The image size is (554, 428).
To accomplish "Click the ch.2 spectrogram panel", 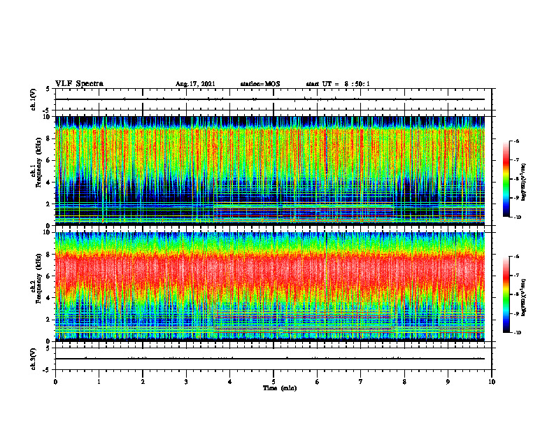I will pos(269,287).
